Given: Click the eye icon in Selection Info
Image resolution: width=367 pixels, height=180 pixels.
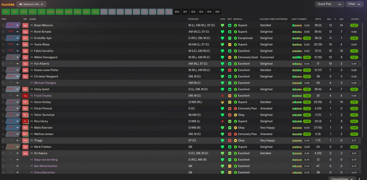Looking at the screenshot, I should [21, 4].
